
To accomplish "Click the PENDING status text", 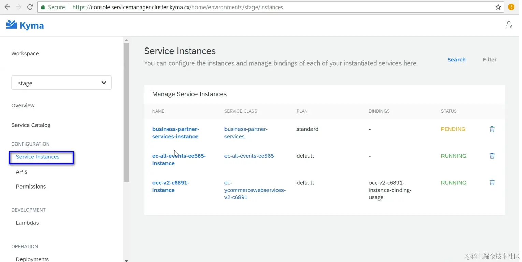I will click(x=453, y=129).
